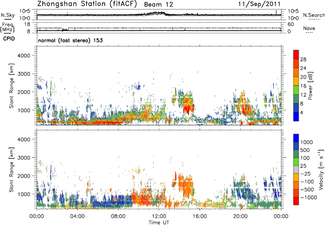This screenshot has height=225, width=325.
Task: Click the CPID row label
Action: [9, 39]
